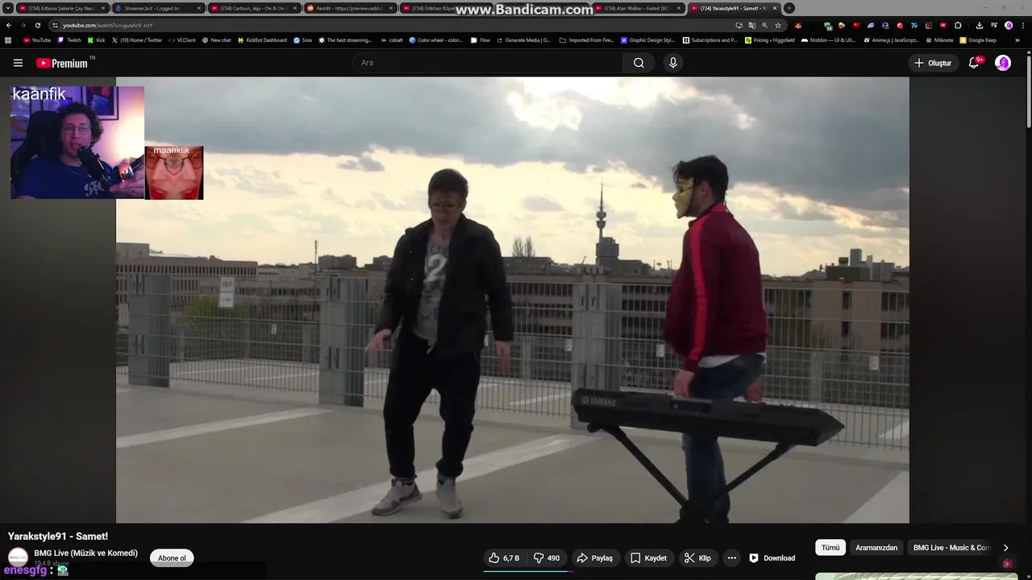1032x580 pixels.
Task: Close the Yarakstyle91 - Samet! tab
Action: click(776, 8)
